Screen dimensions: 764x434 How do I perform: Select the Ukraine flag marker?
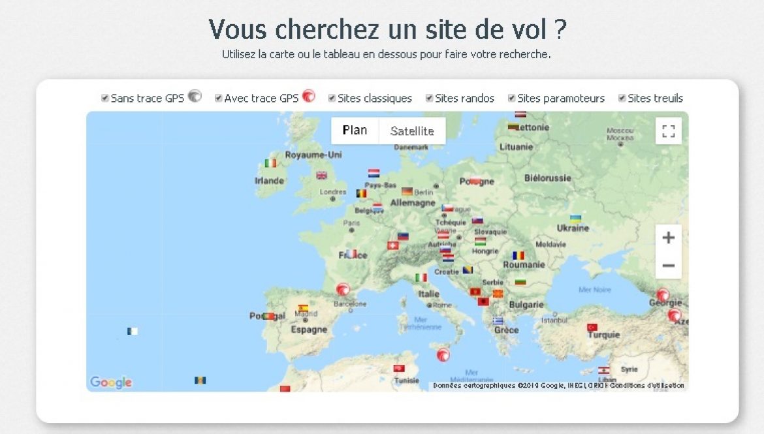tap(575, 219)
